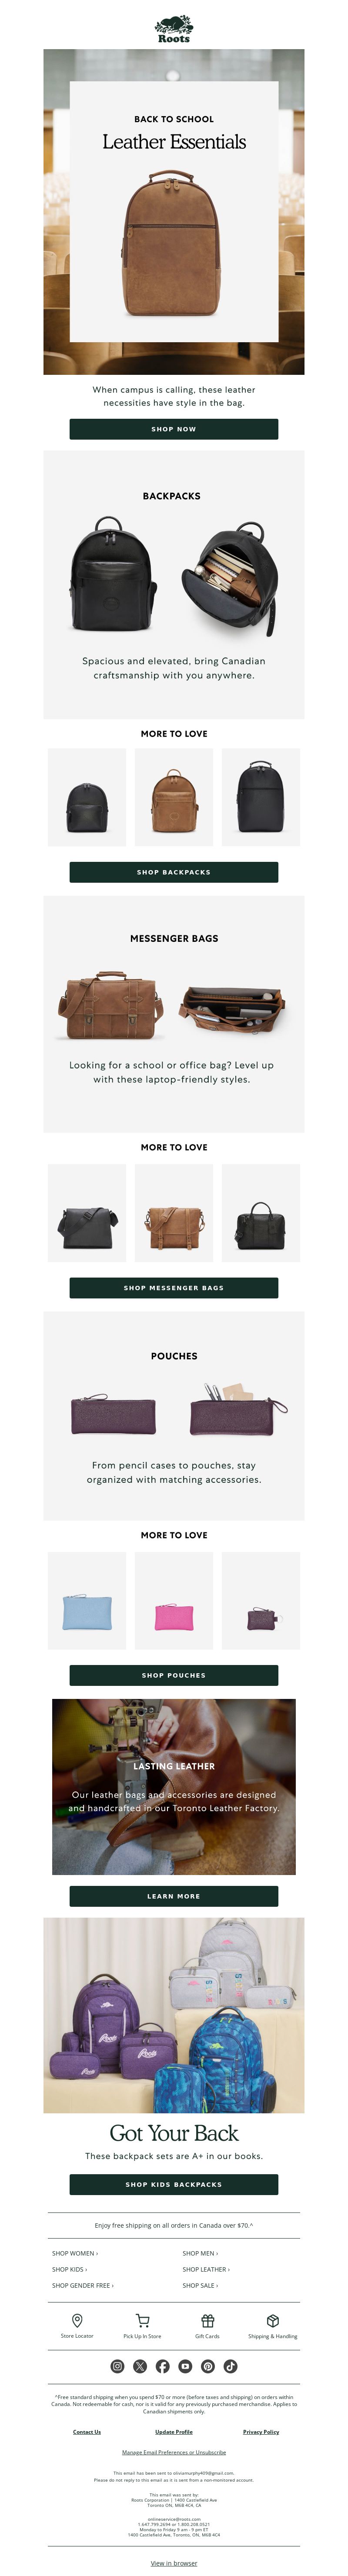Open the TikTok social icon

(230, 2366)
